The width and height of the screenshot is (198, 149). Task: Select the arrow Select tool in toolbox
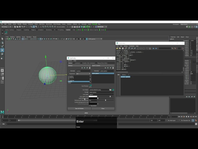point(2,38)
